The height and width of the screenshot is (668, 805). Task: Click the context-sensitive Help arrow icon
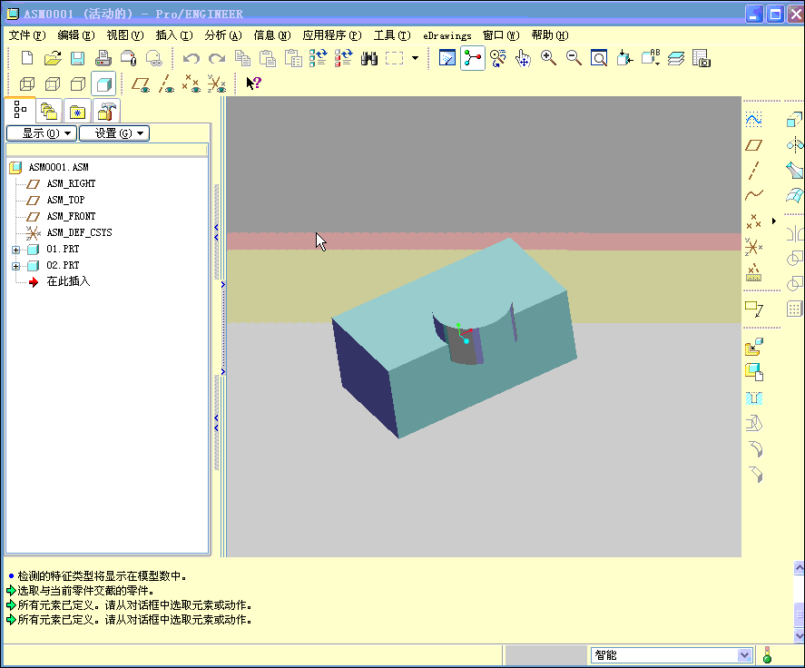pos(253,83)
